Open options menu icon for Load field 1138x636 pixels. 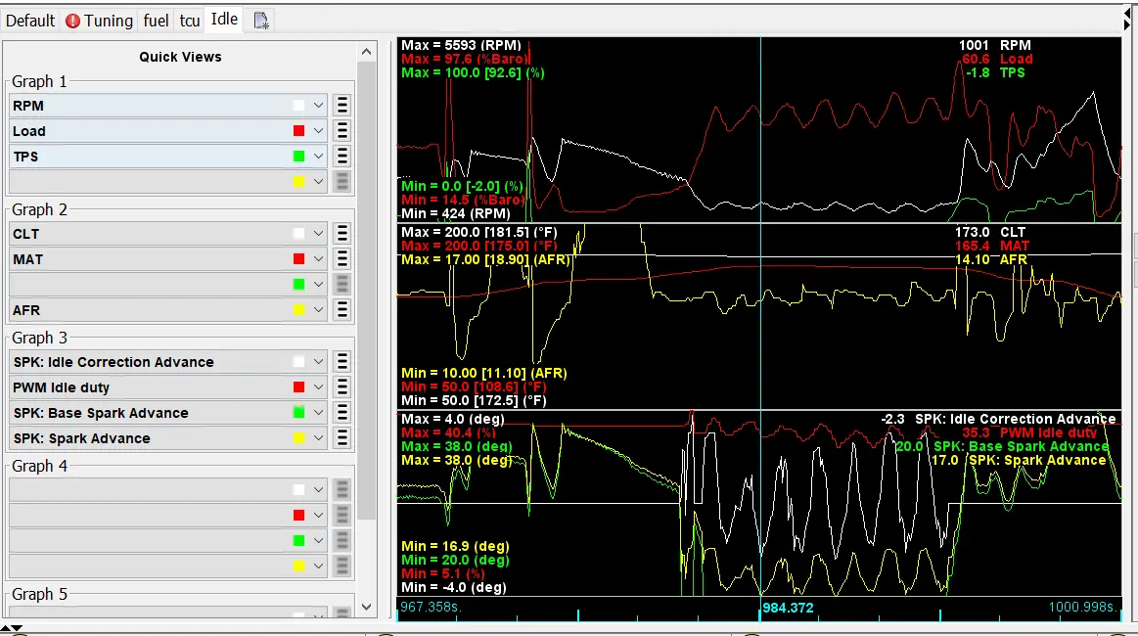coord(341,131)
